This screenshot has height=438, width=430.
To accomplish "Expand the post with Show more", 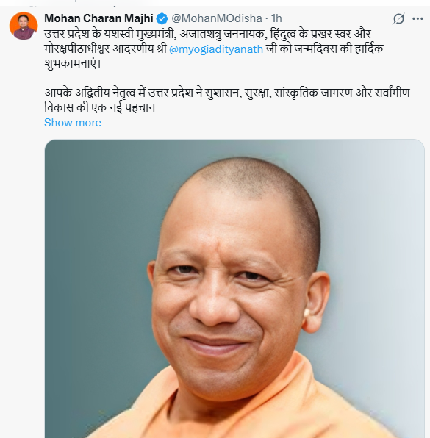I will coord(73,123).
